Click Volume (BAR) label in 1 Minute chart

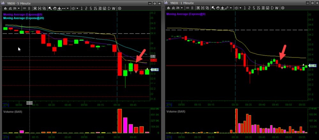click(x=177, y=112)
